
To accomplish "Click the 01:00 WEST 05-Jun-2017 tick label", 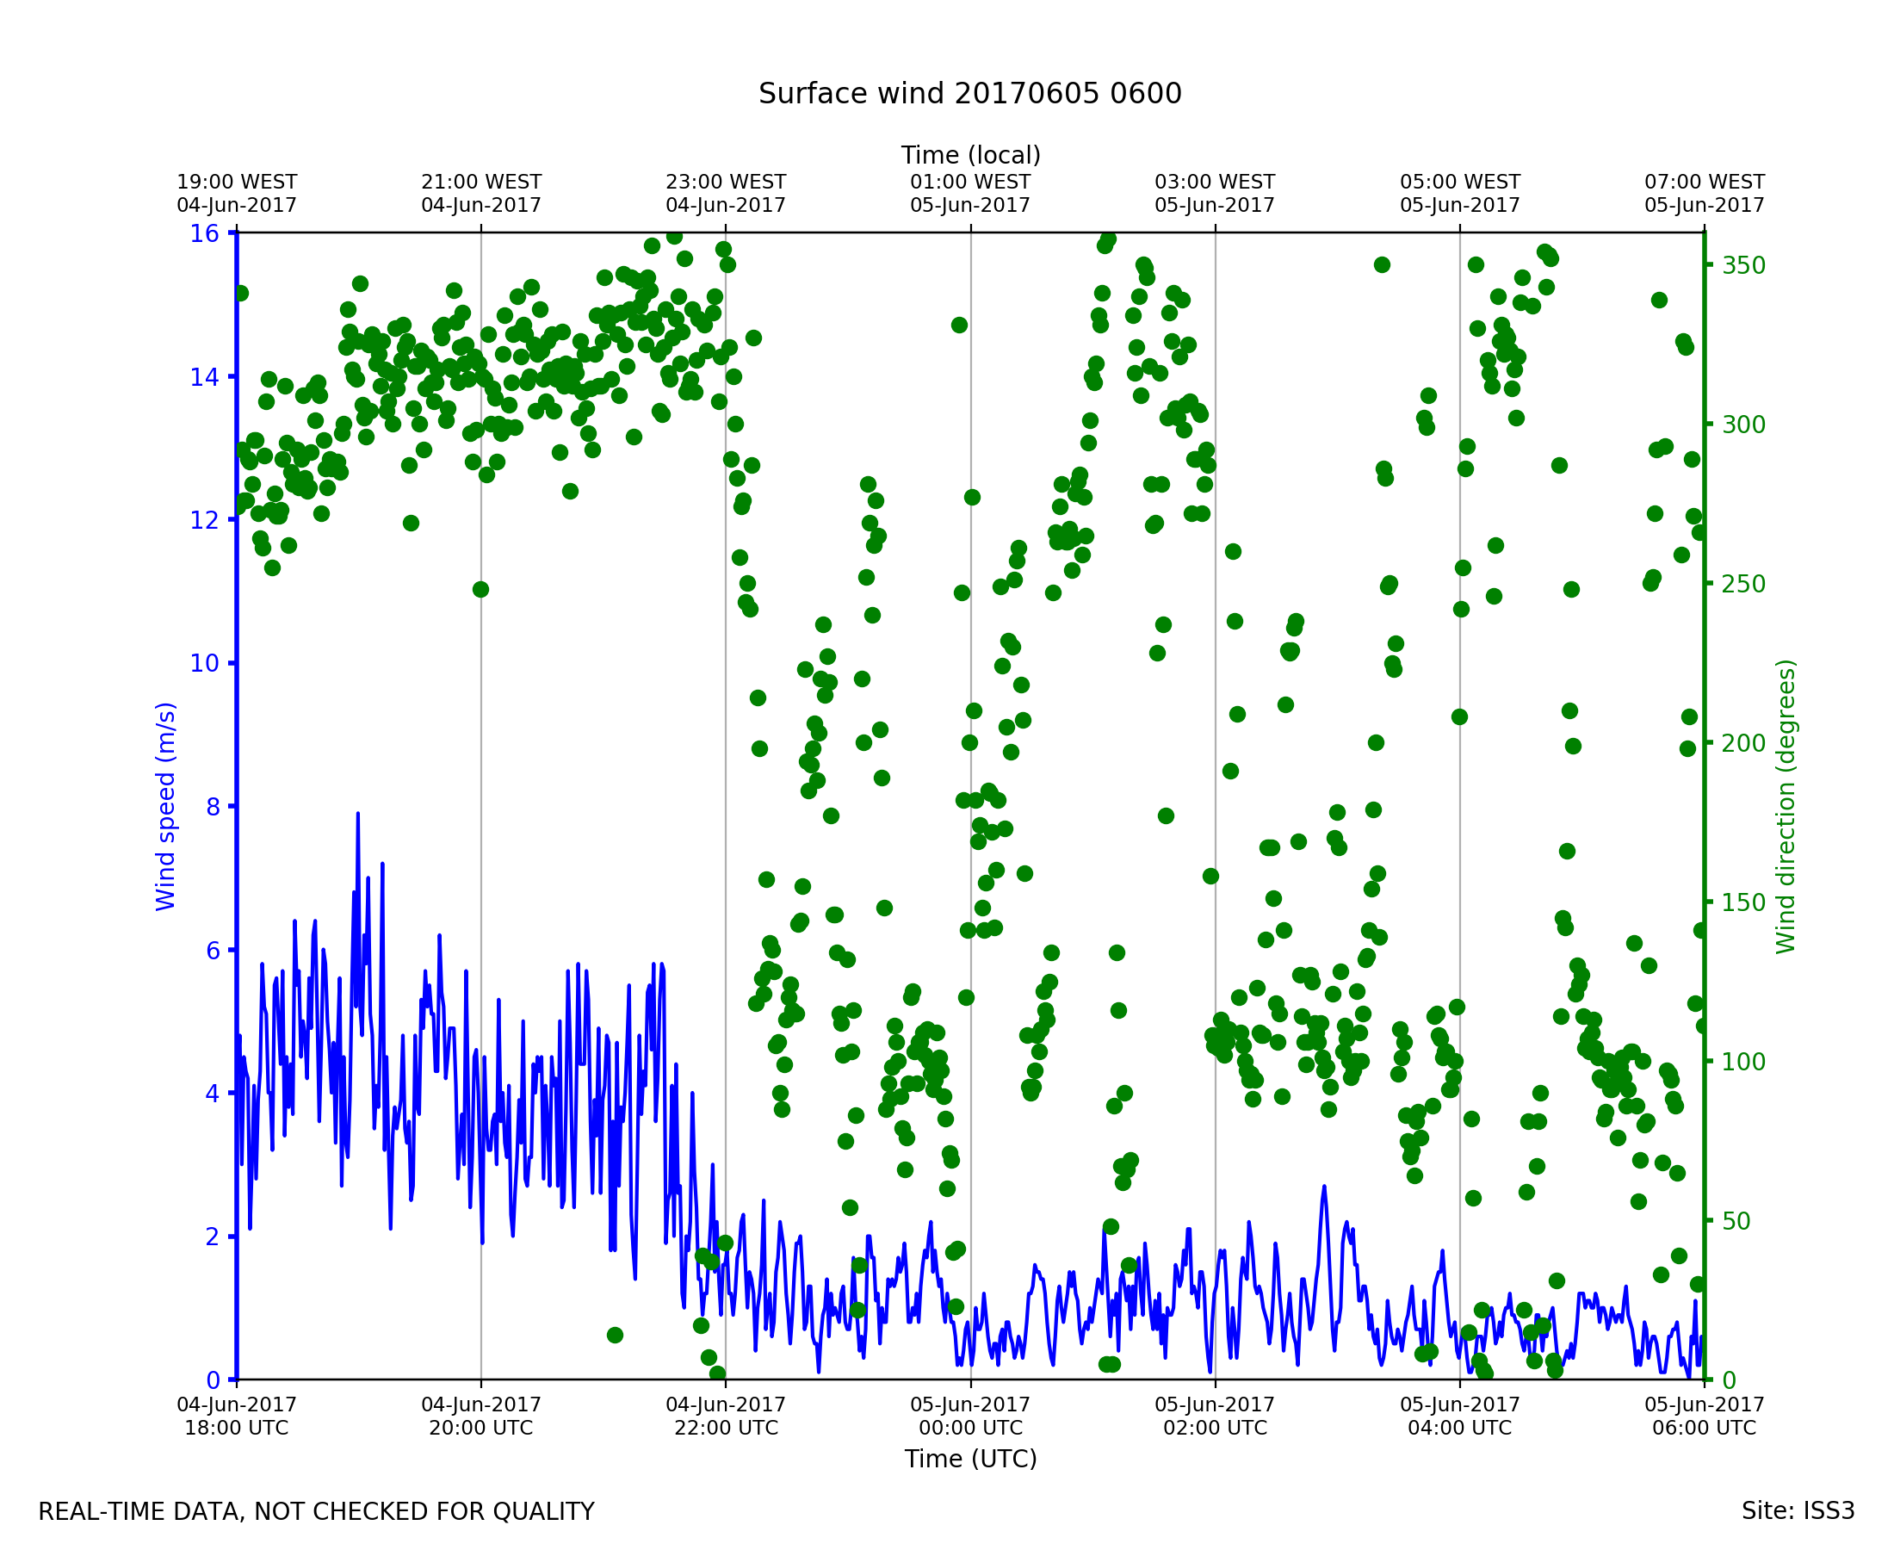I will (970, 194).
